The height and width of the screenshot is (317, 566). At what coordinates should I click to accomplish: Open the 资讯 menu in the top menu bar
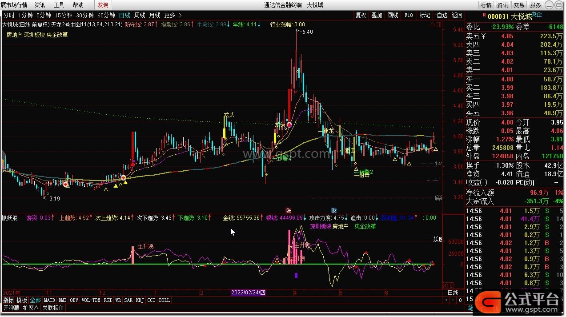(x=40, y=5)
